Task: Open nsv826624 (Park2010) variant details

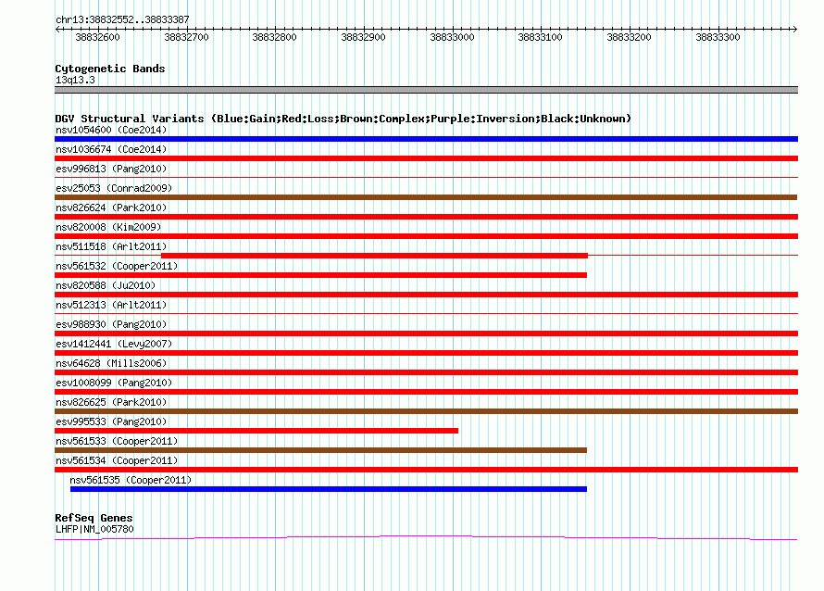Action: point(111,207)
